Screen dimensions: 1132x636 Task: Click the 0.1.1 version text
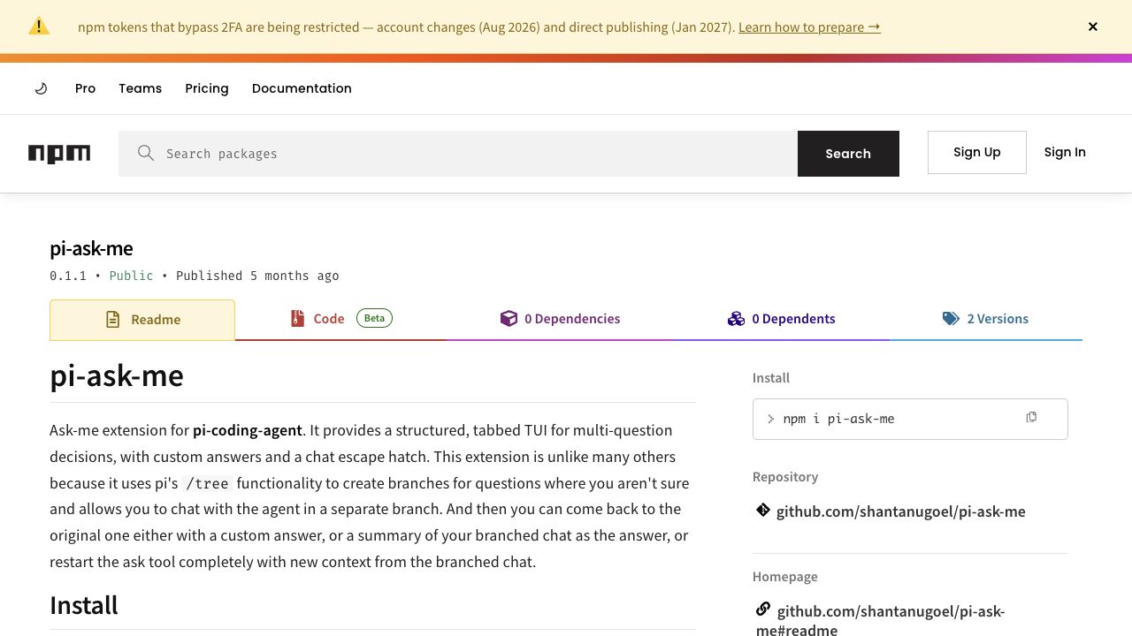tap(68, 276)
